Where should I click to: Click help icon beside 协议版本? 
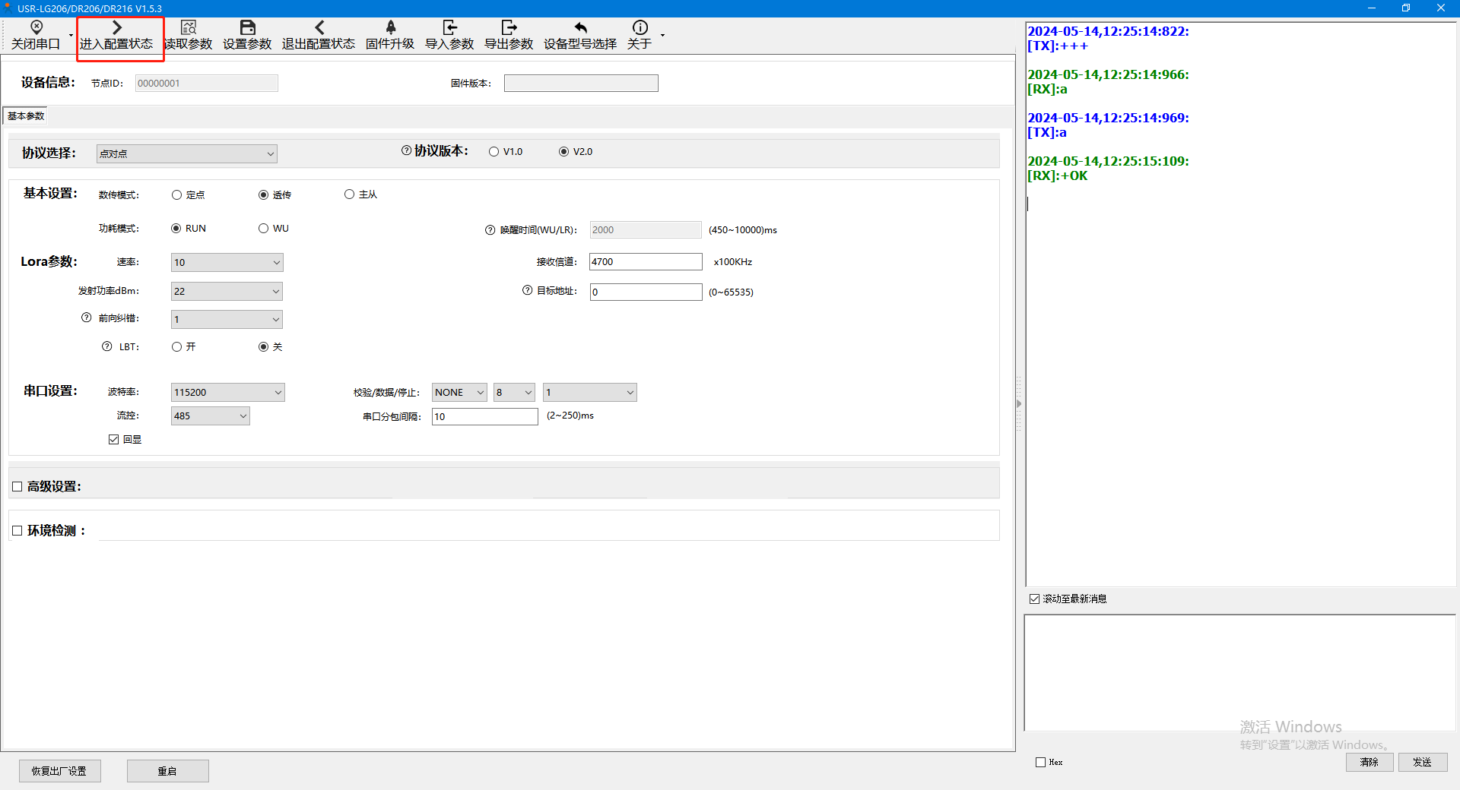click(x=407, y=150)
